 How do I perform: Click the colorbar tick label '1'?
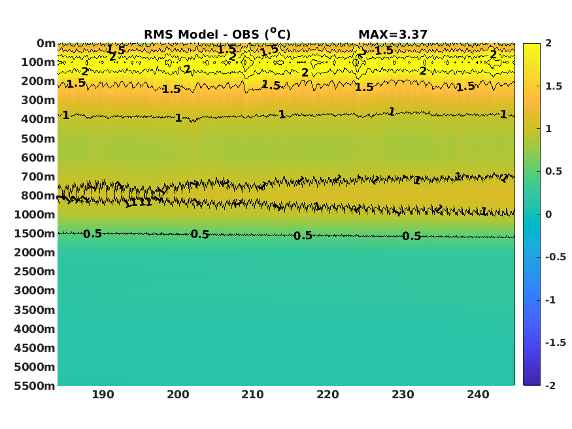(548, 129)
